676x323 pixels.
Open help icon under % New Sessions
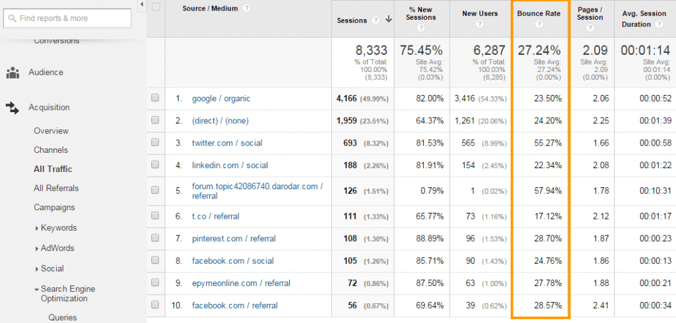pyautogui.click(x=421, y=28)
